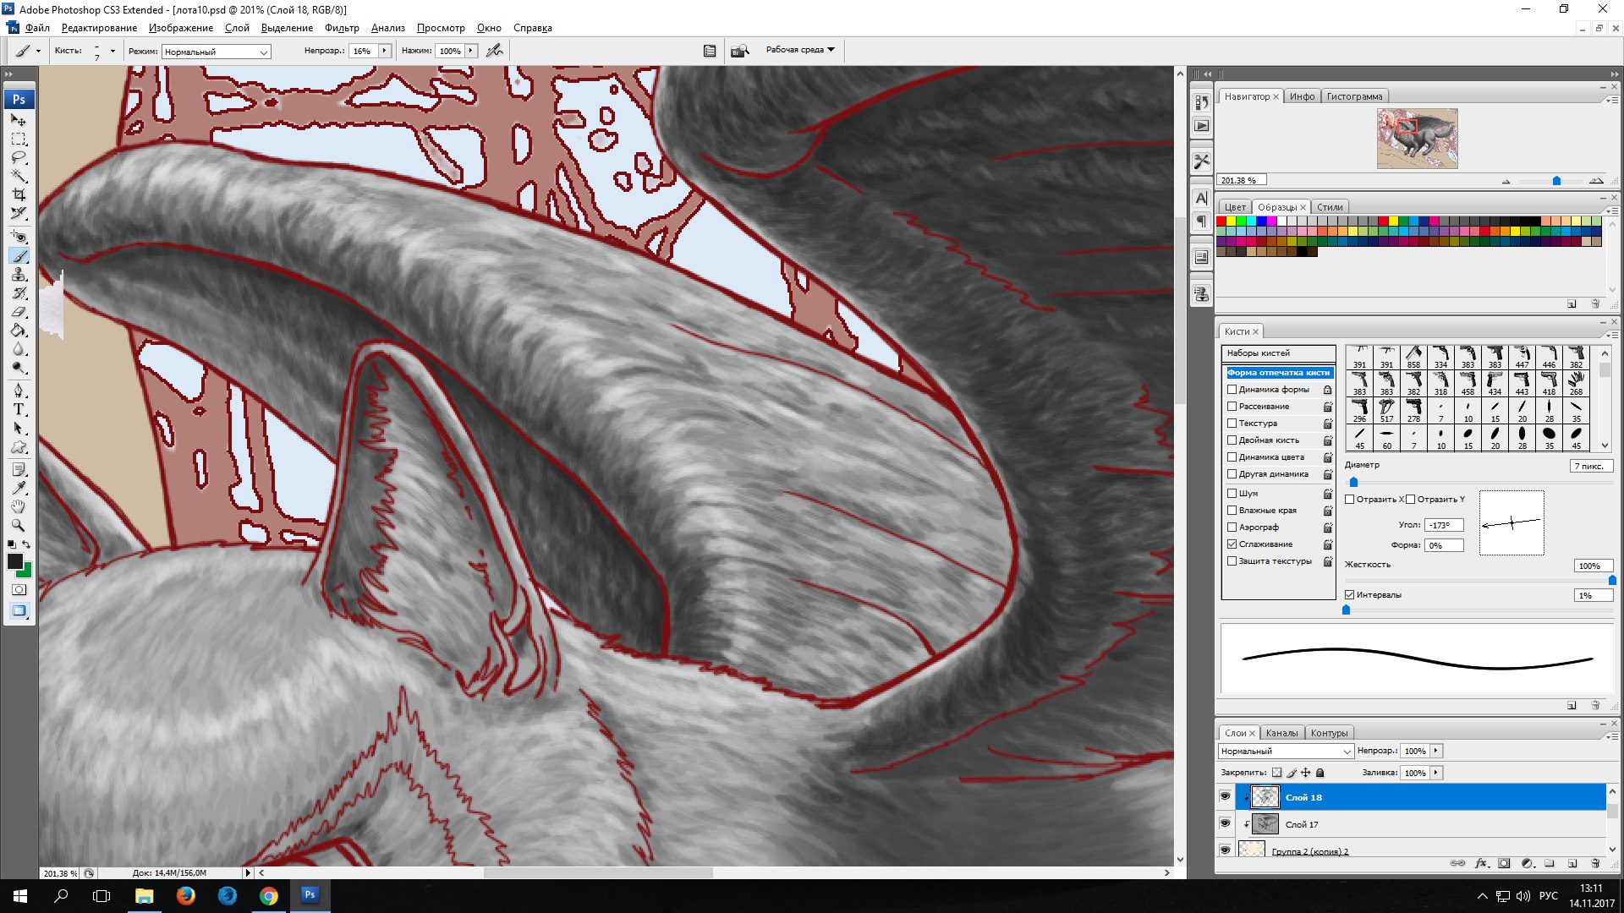Select the Clone Stamp tool
Image resolution: width=1624 pixels, height=913 pixels.
(19, 274)
